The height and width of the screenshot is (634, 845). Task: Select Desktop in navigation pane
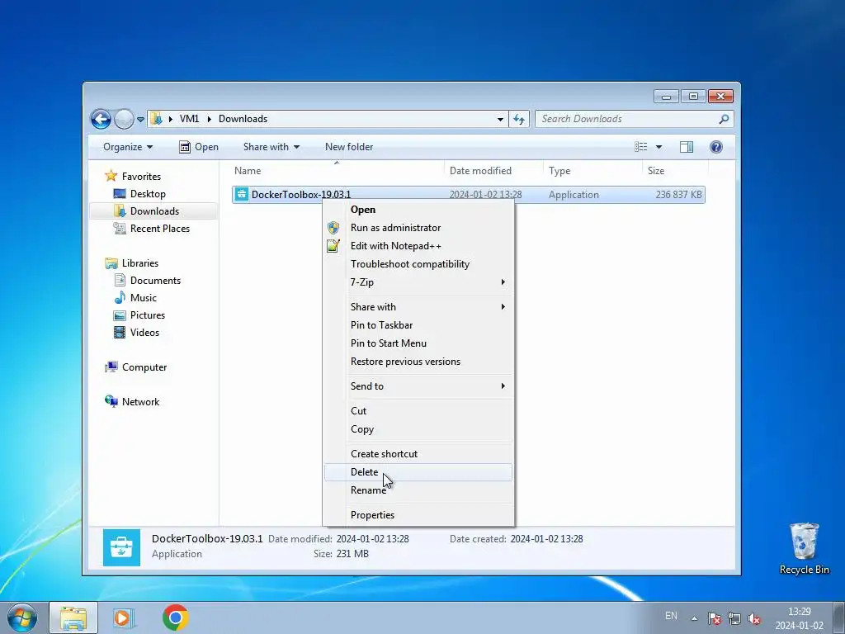pos(148,193)
